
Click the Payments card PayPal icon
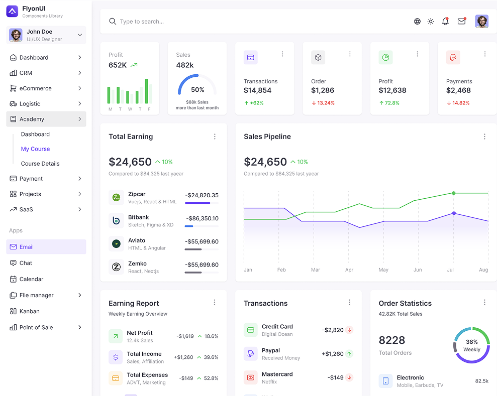point(453,57)
